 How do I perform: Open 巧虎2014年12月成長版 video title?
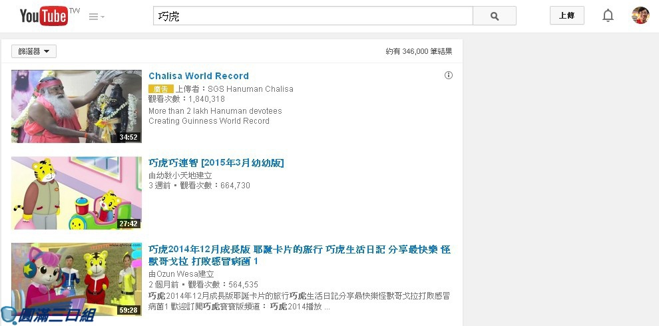click(x=300, y=255)
